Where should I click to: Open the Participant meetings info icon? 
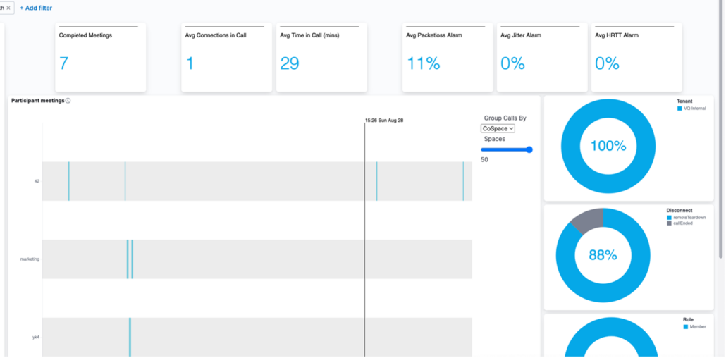pyautogui.click(x=68, y=101)
